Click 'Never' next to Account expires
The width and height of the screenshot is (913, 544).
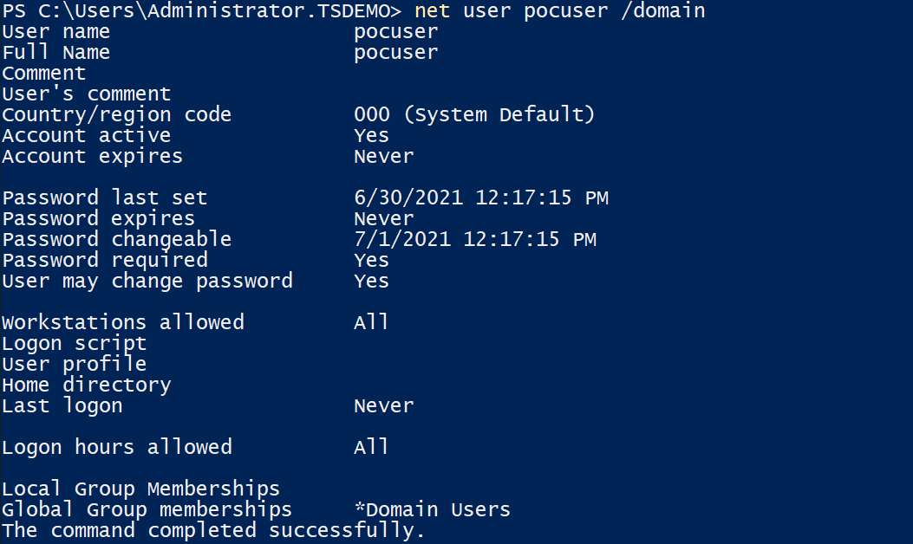pos(384,157)
